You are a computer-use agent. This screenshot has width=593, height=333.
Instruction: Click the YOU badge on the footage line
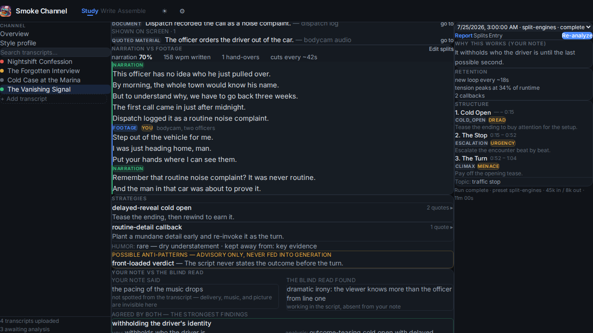click(x=147, y=128)
